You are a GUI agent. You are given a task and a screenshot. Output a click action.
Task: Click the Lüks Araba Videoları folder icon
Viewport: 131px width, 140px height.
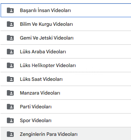(x=10, y=52)
